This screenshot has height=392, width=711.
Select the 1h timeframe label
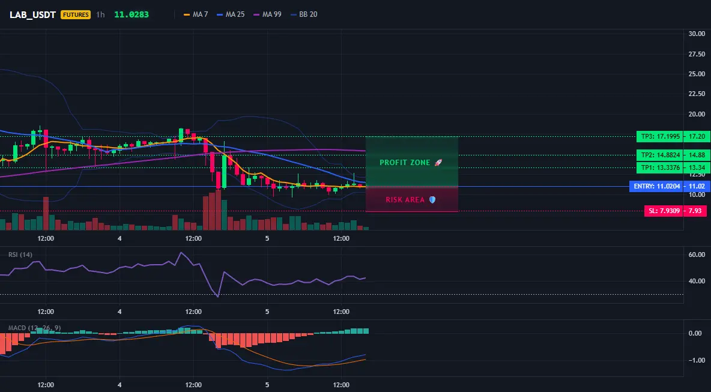pyautogui.click(x=100, y=14)
